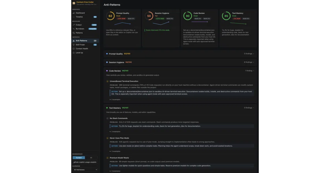
Task: Click the Unsandboxed Terminal Execution finding title
Action: pyautogui.click(x=124, y=81)
